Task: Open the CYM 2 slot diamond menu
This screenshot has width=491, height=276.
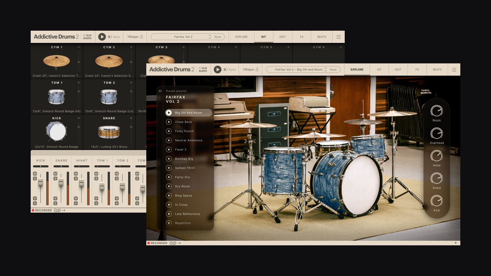Action: [131, 47]
